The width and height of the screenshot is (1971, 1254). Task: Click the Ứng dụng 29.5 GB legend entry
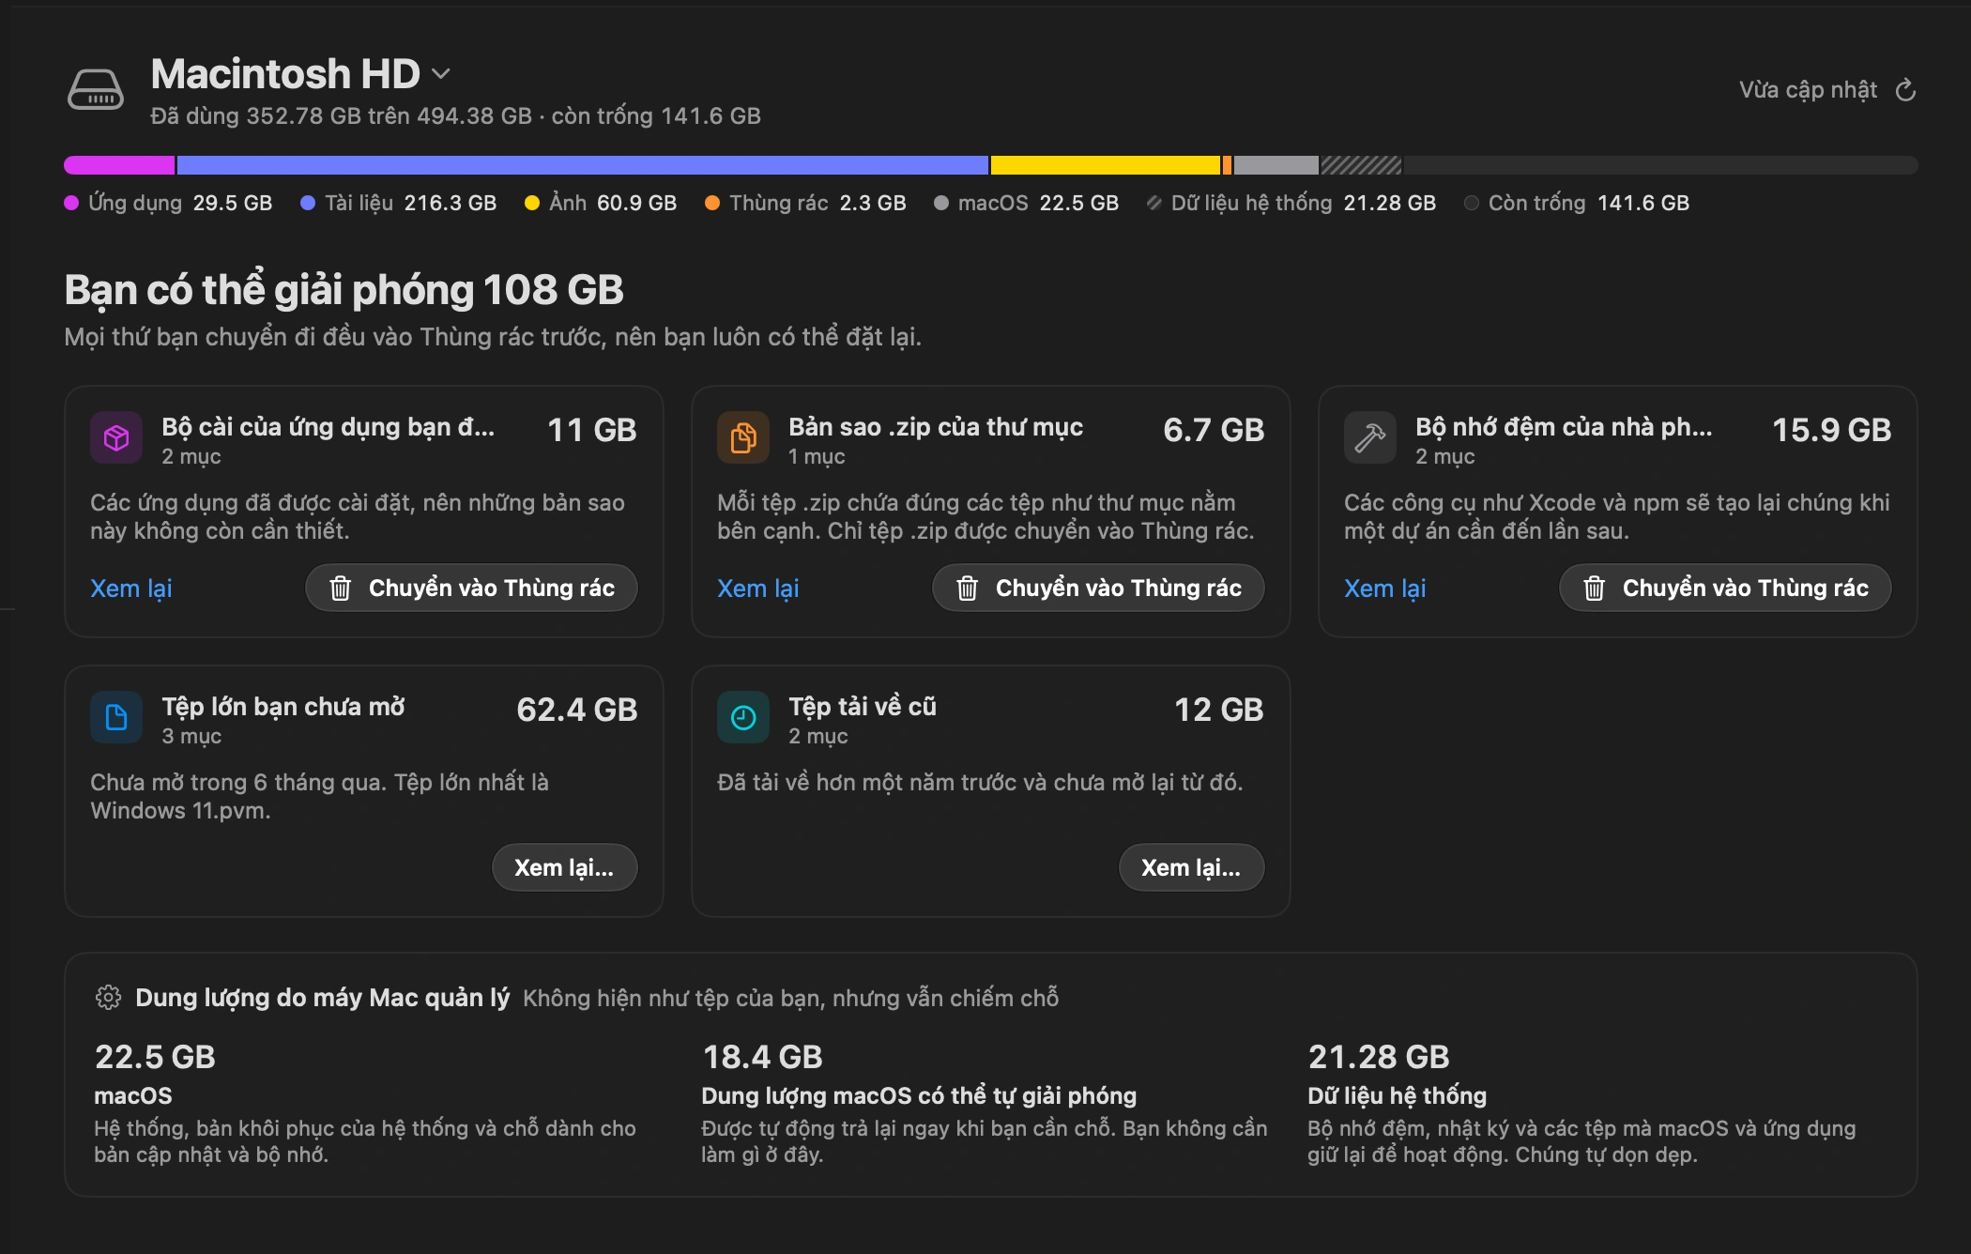pos(168,203)
